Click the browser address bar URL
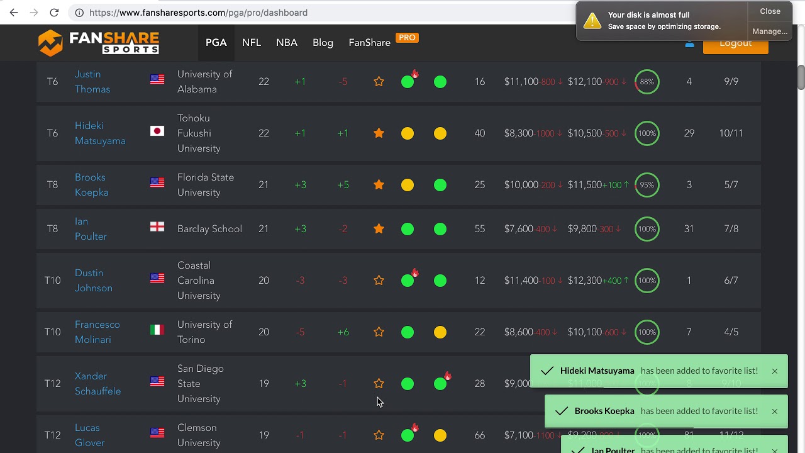 click(x=198, y=13)
